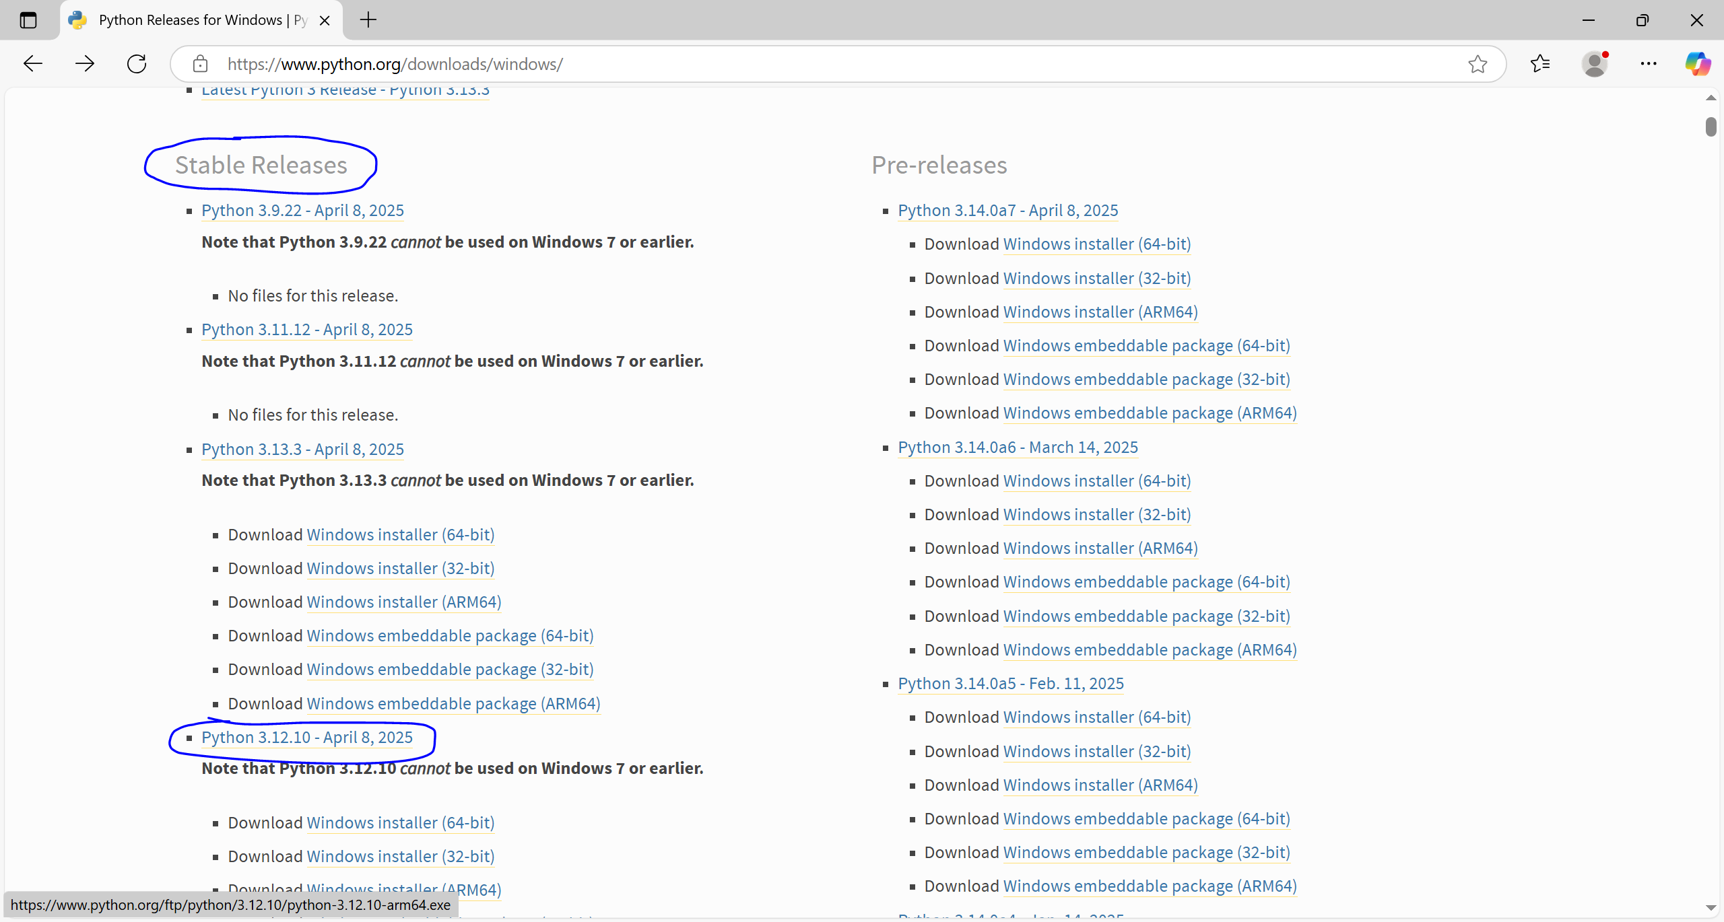Open Python 3.14.0a5 - Feb. 11, 2025
This screenshot has height=922, width=1724.
click(1011, 684)
